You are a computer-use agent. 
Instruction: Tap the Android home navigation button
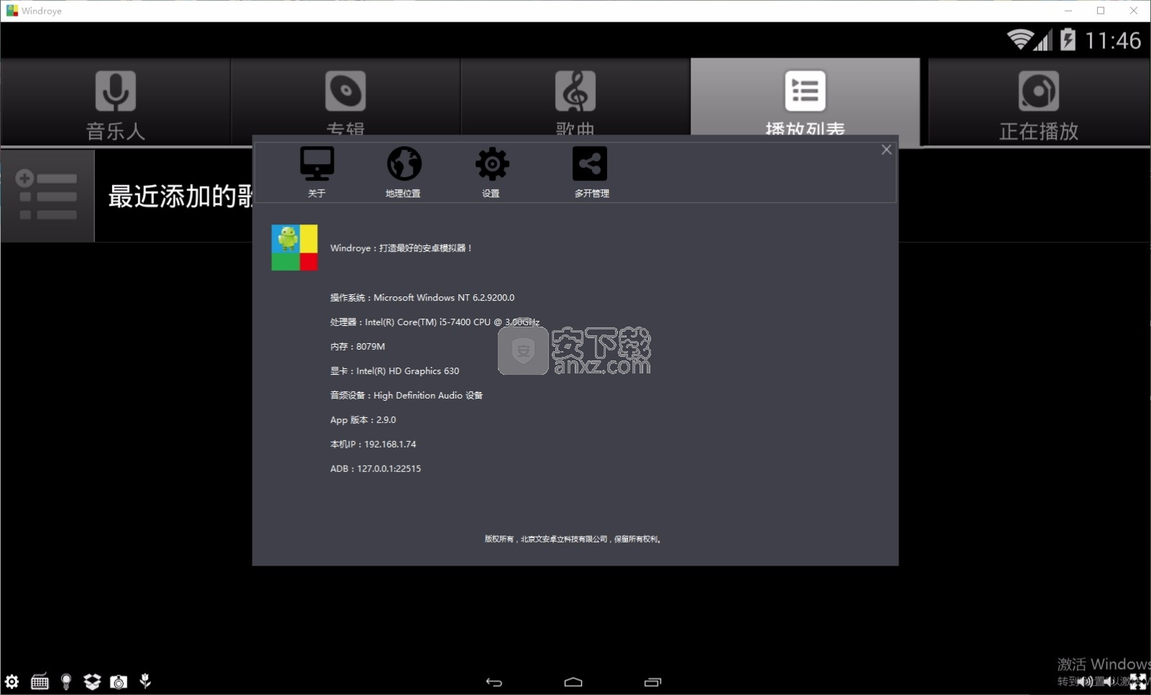pyautogui.click(x=573, y=682)
